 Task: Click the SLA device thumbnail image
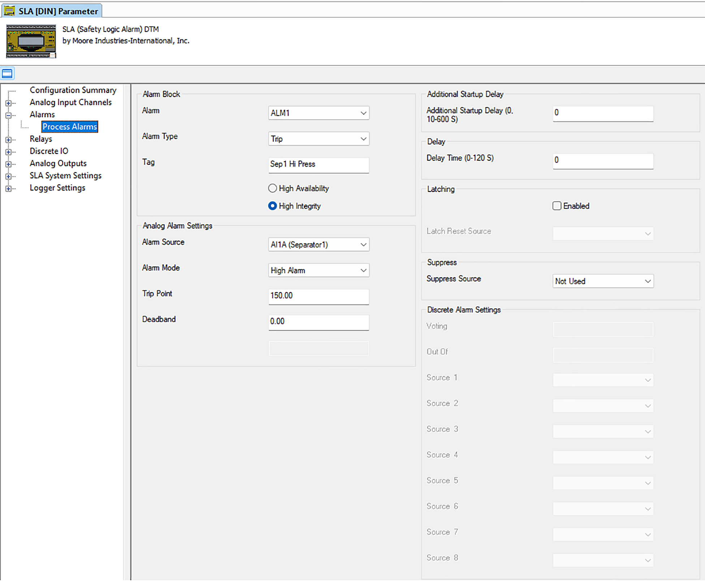[31, 41]
